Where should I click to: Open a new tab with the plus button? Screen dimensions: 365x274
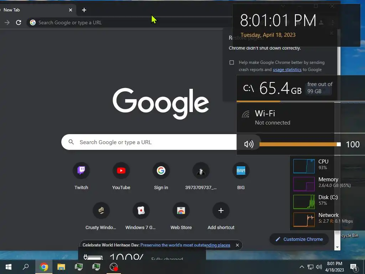84,10
